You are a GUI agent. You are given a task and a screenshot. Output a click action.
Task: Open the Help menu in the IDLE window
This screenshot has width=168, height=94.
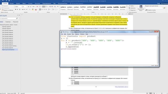[87, 34]
